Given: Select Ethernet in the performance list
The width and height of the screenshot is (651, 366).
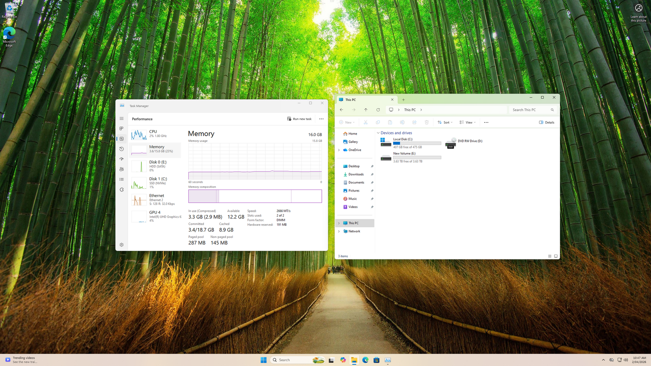Looking at the screenshot, I should (155, 199).
